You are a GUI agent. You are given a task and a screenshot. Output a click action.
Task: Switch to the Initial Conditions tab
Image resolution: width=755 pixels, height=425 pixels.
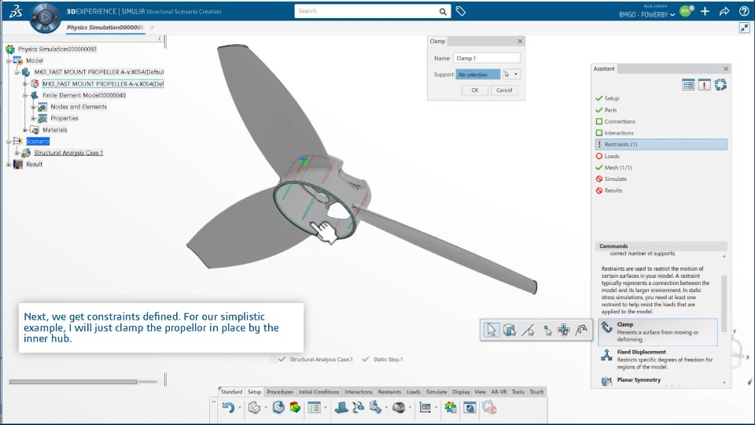click(x=319, y=392)
